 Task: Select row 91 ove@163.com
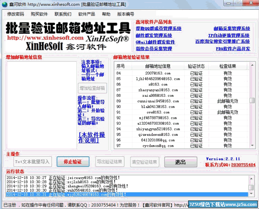coord(182,112)
